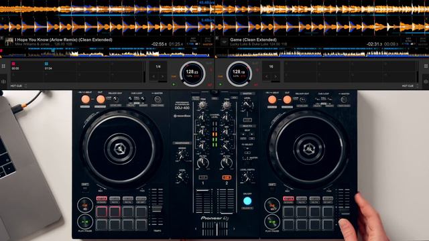Click the left deck IN/4BEAT loop button
This screenshot has height=241, width=429.
tap(85, 99)
